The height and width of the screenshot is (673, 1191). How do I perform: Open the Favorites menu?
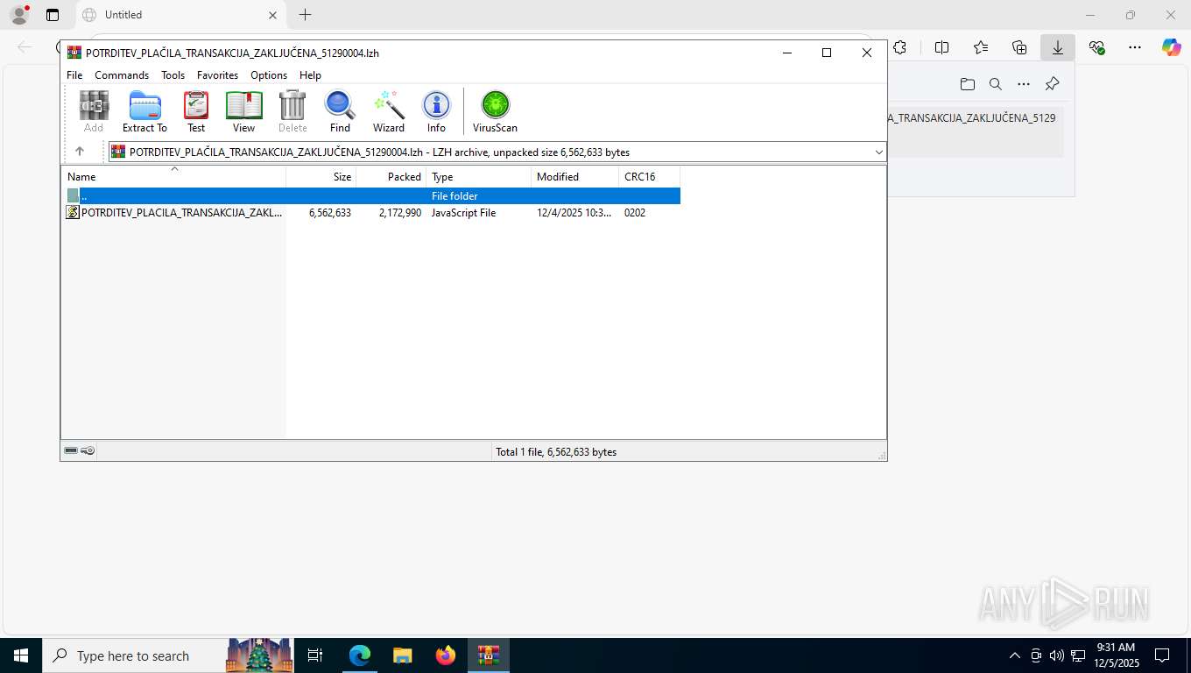(x=217, y=75)
